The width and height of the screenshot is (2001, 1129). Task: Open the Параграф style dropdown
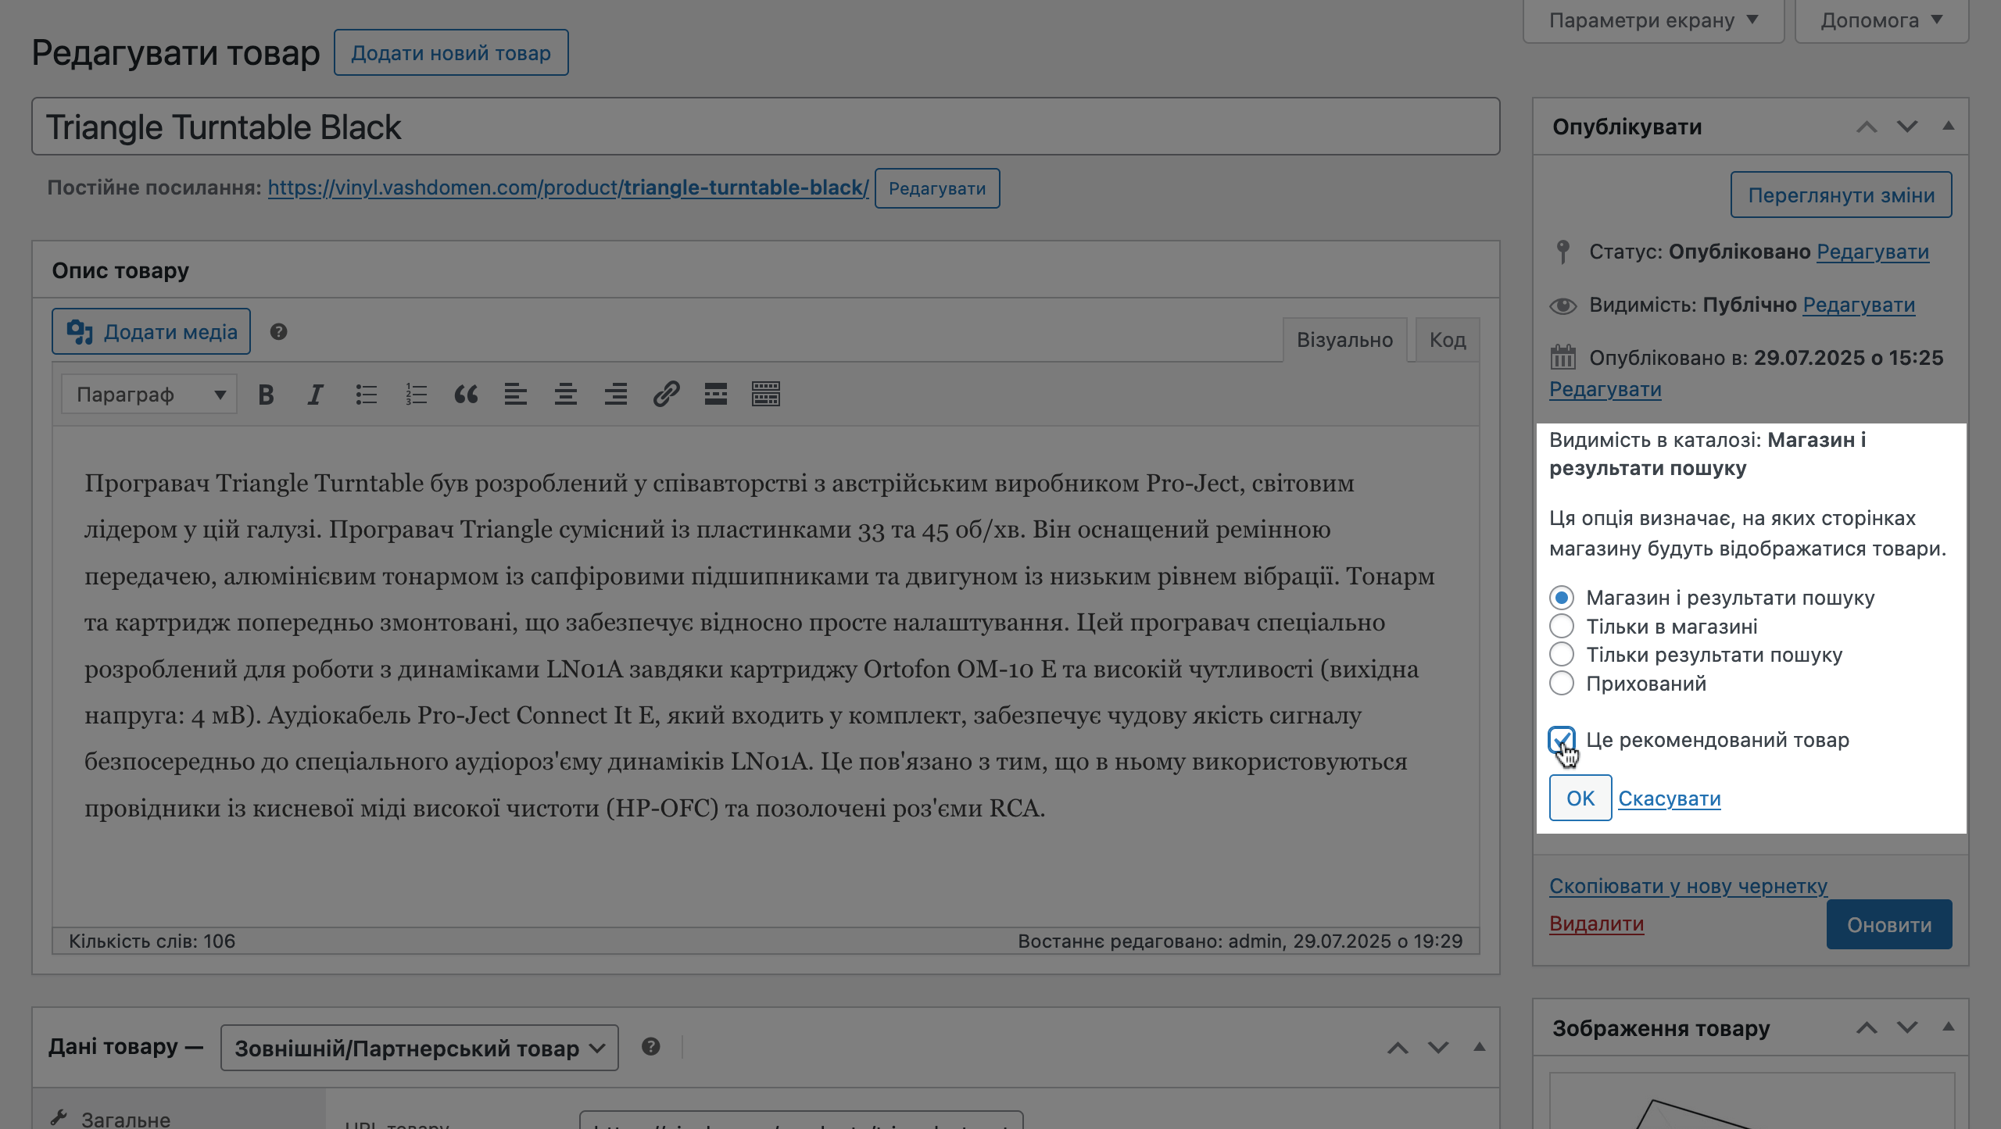click(148, 394)
